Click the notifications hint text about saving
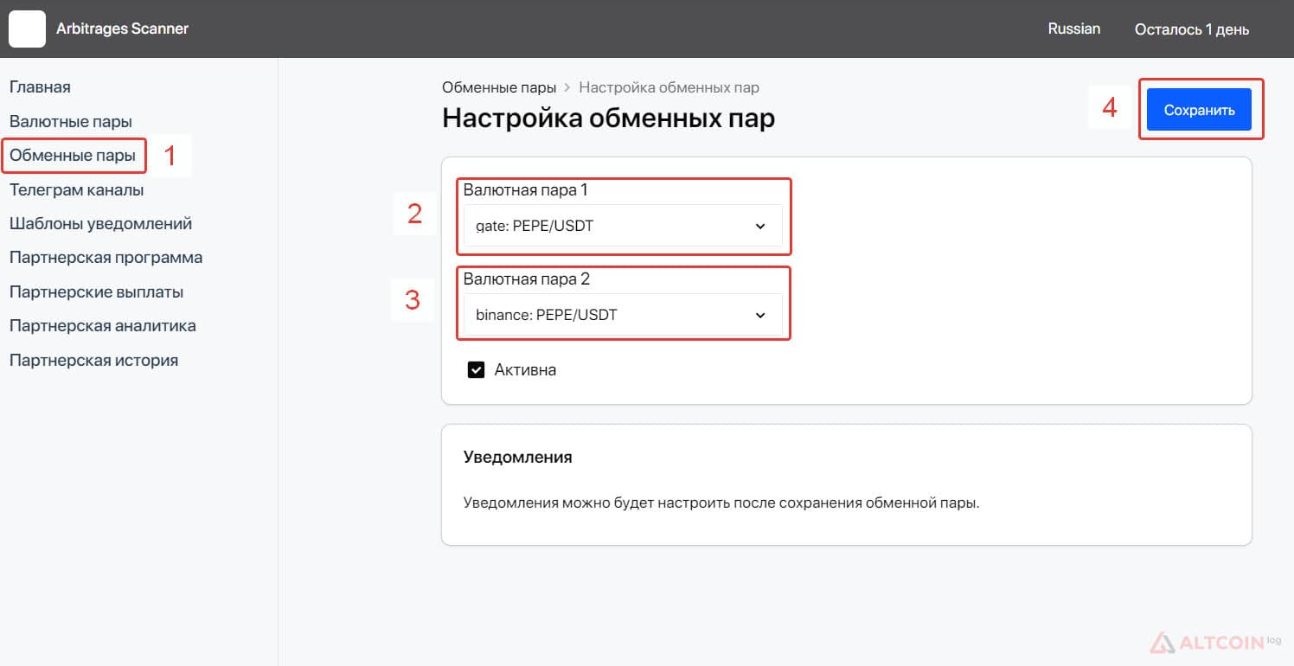The width and height of the screenshot is (1294, 666). pyautogui.click(x=721, y=503)
